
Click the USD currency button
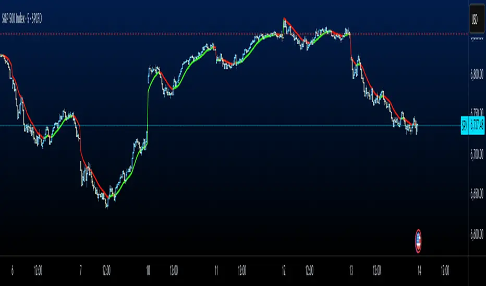click(x=477, y=19)
